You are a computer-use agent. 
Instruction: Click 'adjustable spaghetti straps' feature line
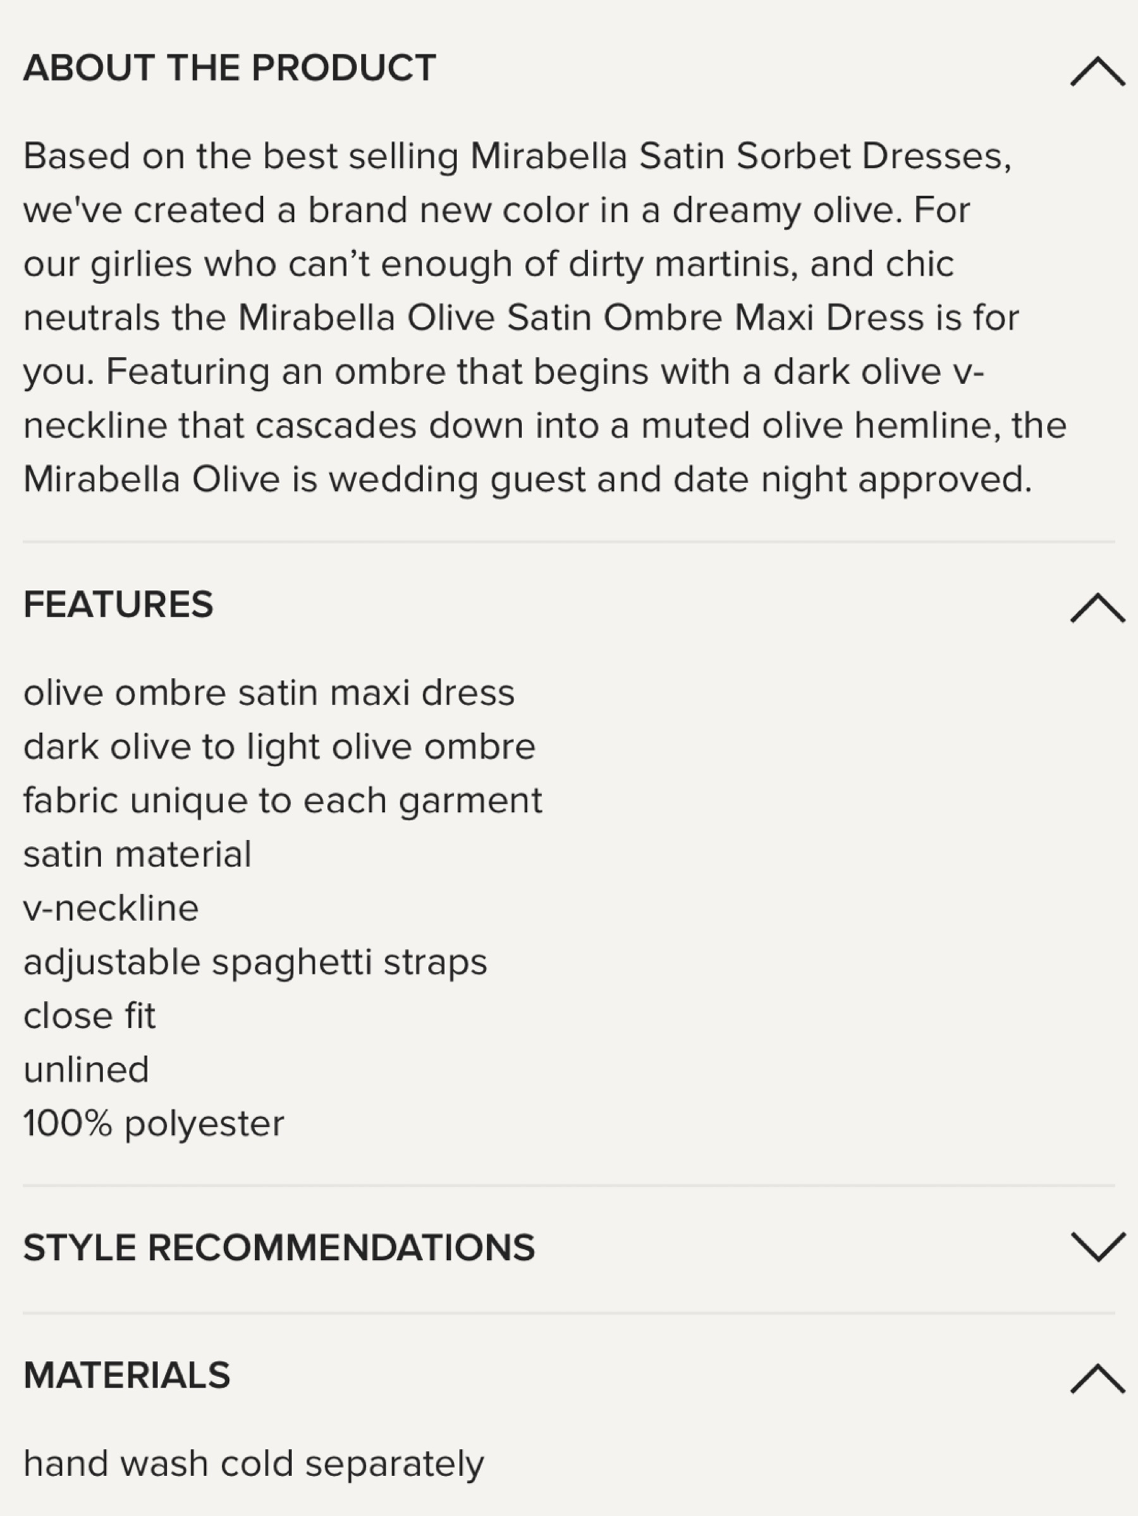255,962
